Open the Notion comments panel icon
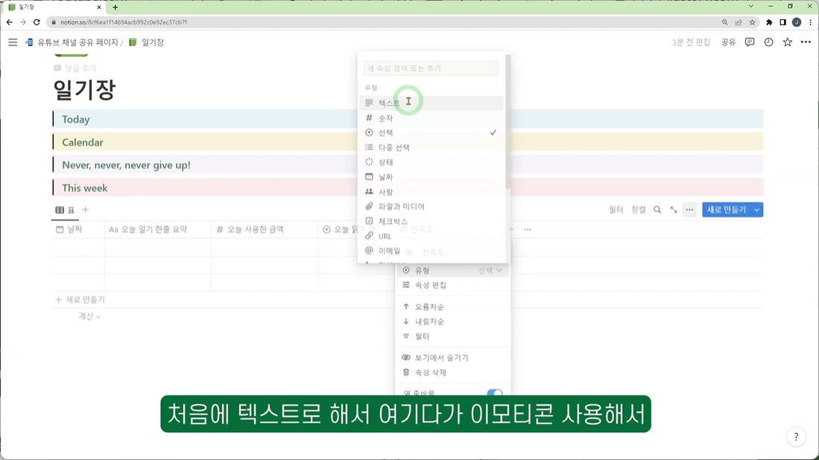This screenshot has width=819, height=460. 750,42
